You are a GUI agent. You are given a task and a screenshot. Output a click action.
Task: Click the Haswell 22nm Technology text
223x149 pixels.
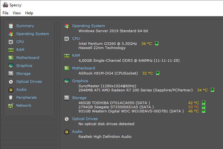pos(102,48)
